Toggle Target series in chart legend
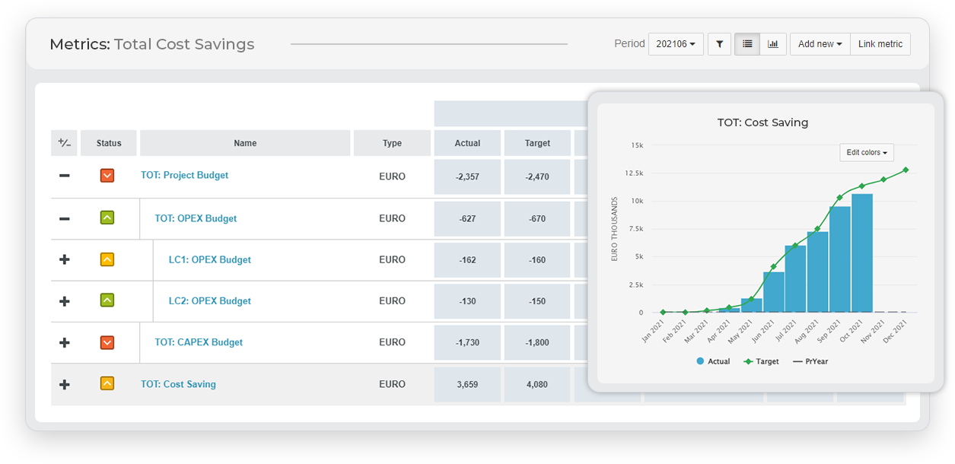955x464 pixels. pyautogui.click(x=762, y=361)
